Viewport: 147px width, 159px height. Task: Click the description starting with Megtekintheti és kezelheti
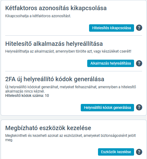[71, 138]
